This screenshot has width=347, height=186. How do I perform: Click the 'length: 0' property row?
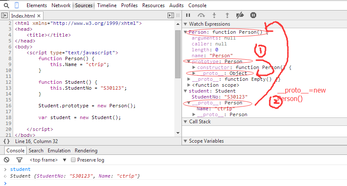click(205, 50)
